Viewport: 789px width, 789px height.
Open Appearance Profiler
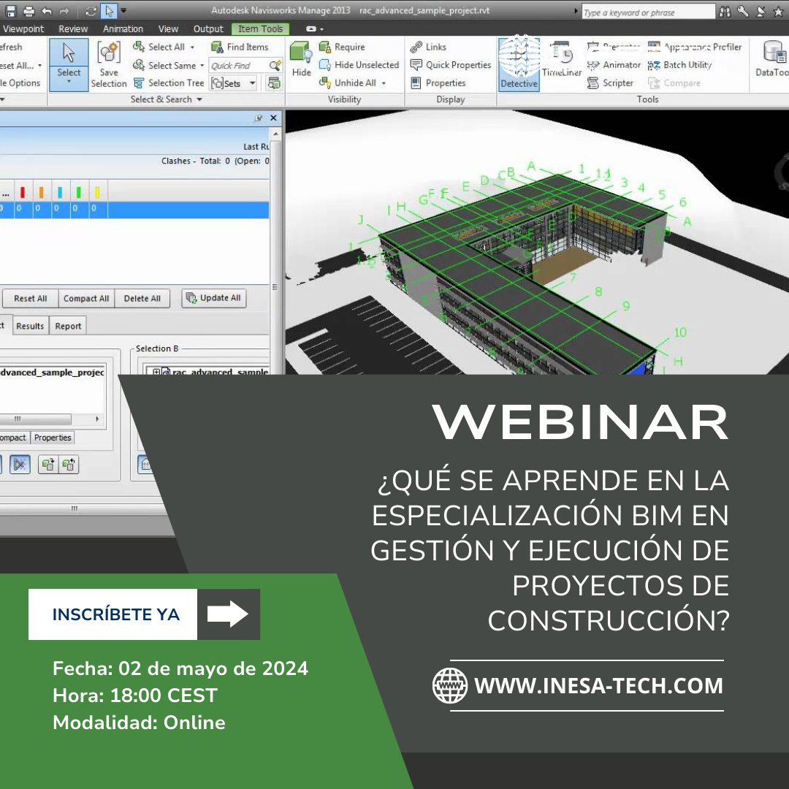tap(695, 47)
